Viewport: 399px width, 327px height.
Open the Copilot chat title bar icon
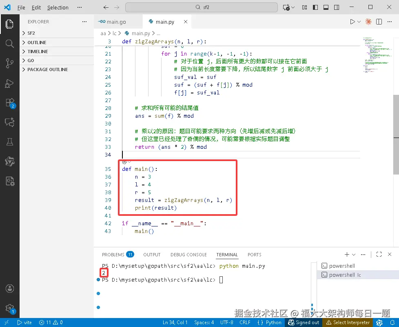tap(286, 7)
